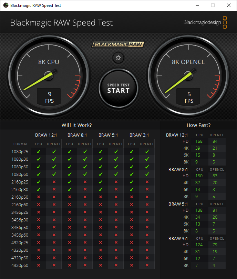Screen dimensions: 237x279
Task: Click the 1080p25 format row label
Action: click(20, 152)
